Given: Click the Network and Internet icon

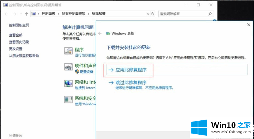Looking at the screenshot, I should (68, 83).
